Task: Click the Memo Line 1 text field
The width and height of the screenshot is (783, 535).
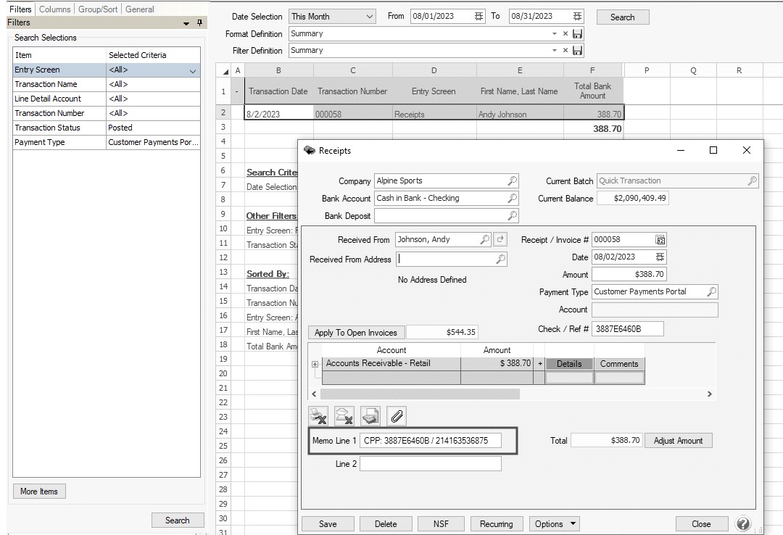Action: [431, 441]
